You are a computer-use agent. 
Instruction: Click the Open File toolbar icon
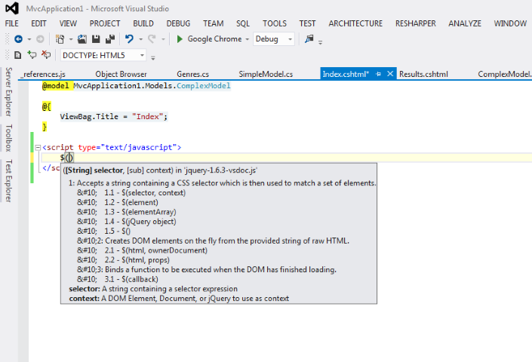(81, 39)
